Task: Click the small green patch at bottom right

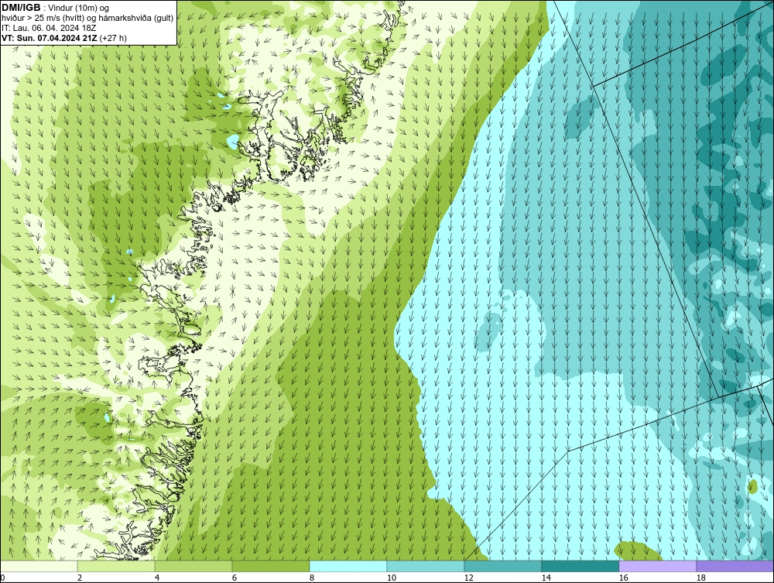Action: click(638, 550)
